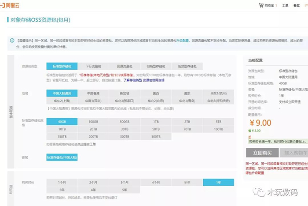308x206 pixels.
Task: Choose region 华北1(青岛)
Action: pos(187,101)
